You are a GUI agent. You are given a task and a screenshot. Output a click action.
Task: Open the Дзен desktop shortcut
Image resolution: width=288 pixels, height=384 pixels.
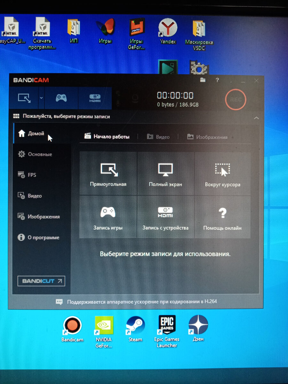[198, 329]
